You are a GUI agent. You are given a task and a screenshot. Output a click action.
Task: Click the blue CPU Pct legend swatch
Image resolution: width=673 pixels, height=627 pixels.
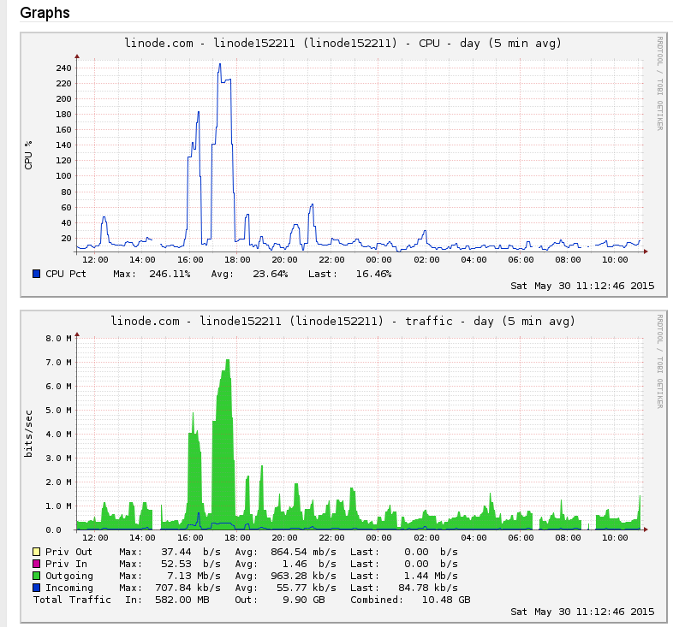(x=36, y=274)
